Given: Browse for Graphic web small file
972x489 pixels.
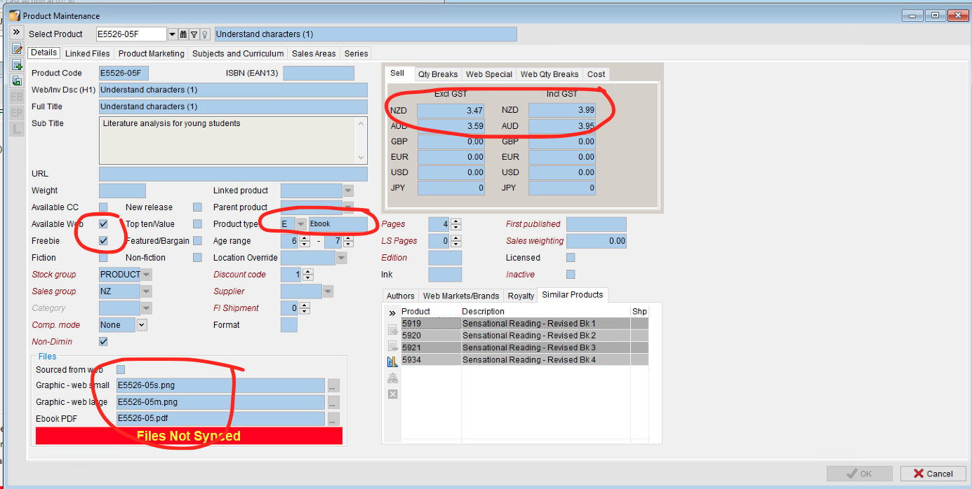Looking at the screenshot, I should (x=333, y=385).
